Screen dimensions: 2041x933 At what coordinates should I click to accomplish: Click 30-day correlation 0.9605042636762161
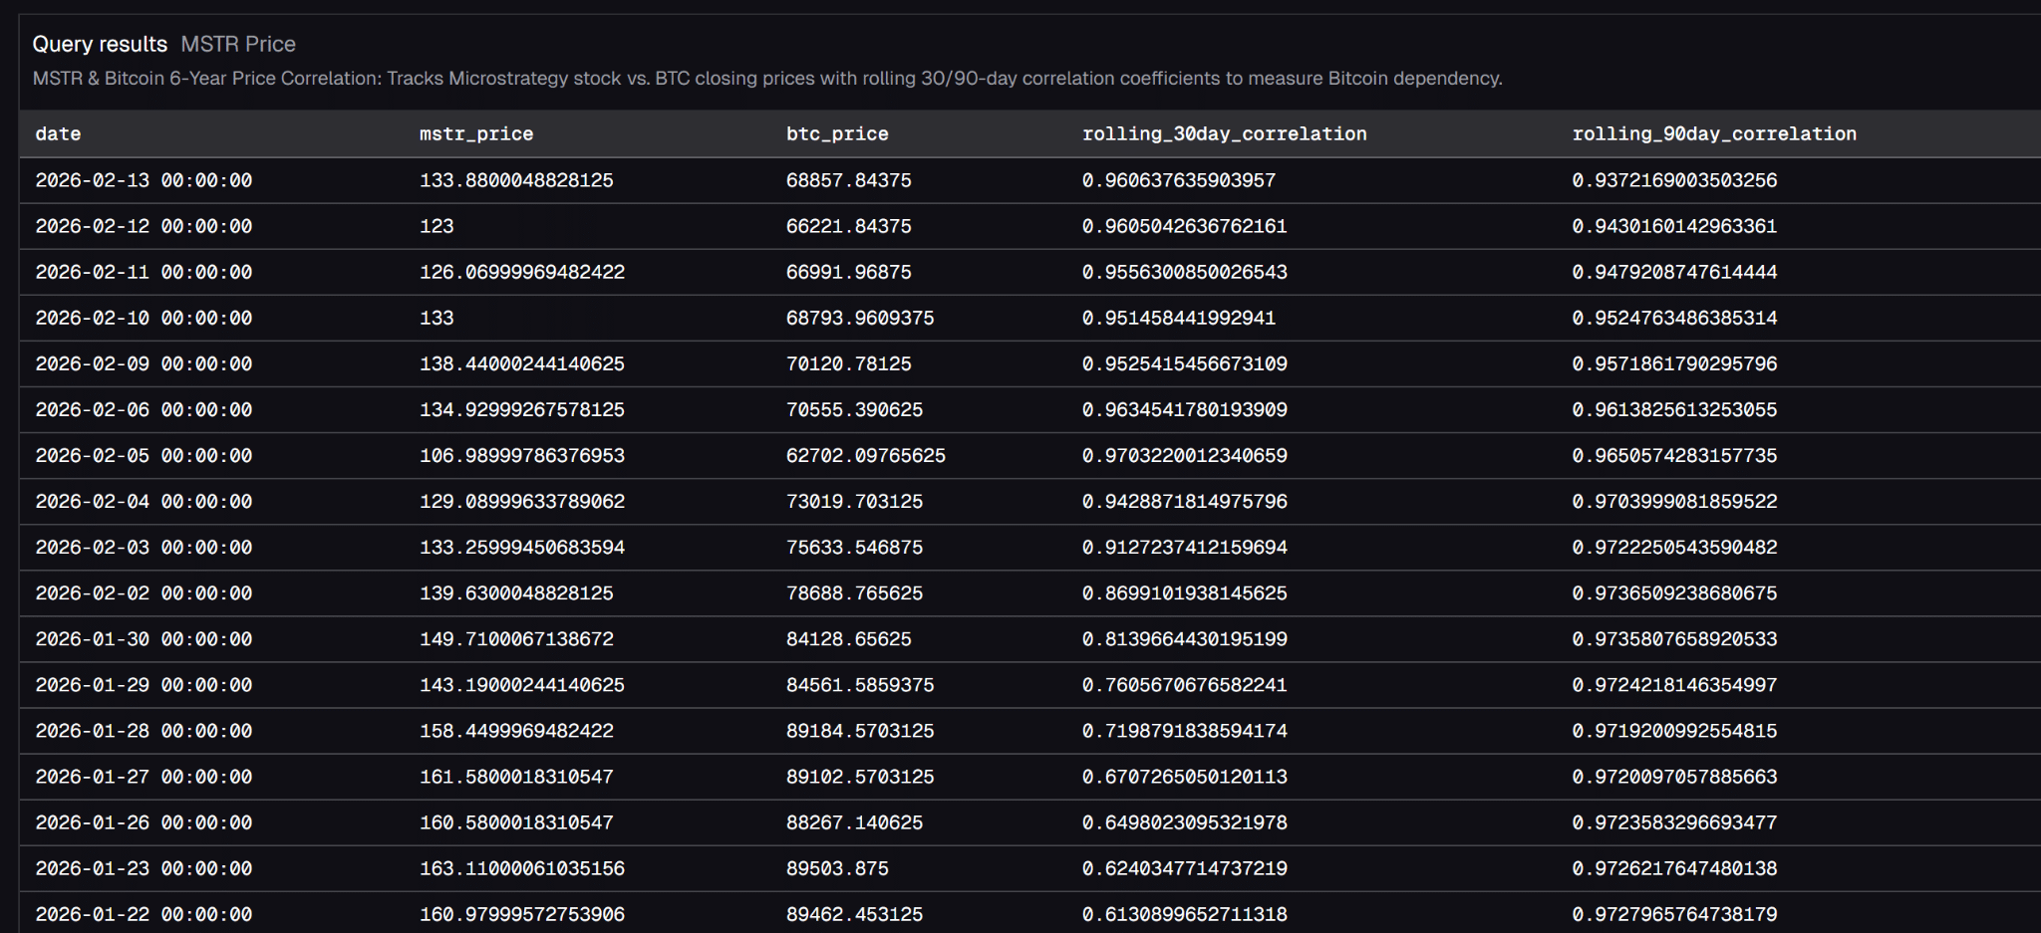pos(1185,226)
